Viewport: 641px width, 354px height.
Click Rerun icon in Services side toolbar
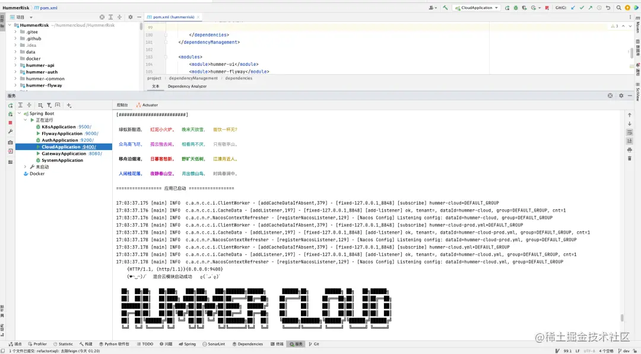click(10, 106)
